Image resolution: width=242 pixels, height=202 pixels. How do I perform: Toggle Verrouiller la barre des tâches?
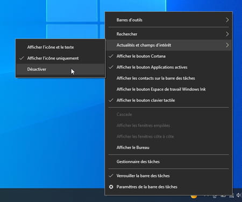point(168,176)
